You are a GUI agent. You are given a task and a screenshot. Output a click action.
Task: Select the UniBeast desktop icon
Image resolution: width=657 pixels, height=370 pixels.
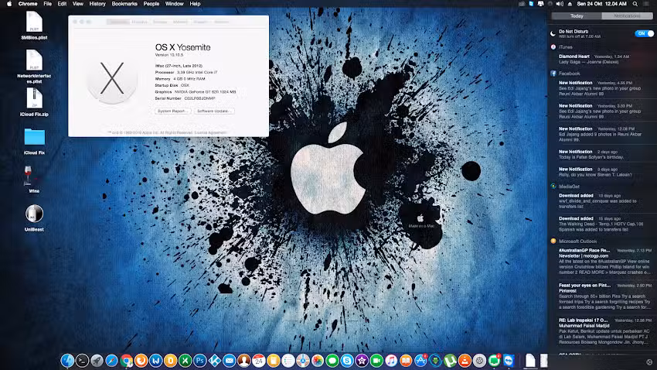pos(34,214)
